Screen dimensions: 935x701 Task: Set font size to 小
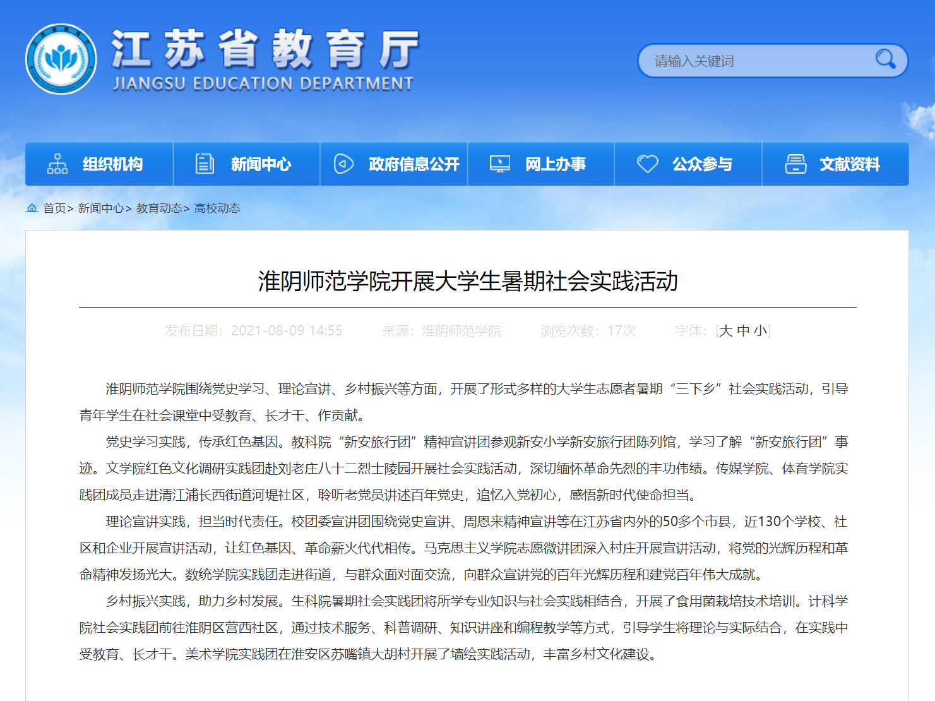760,331
